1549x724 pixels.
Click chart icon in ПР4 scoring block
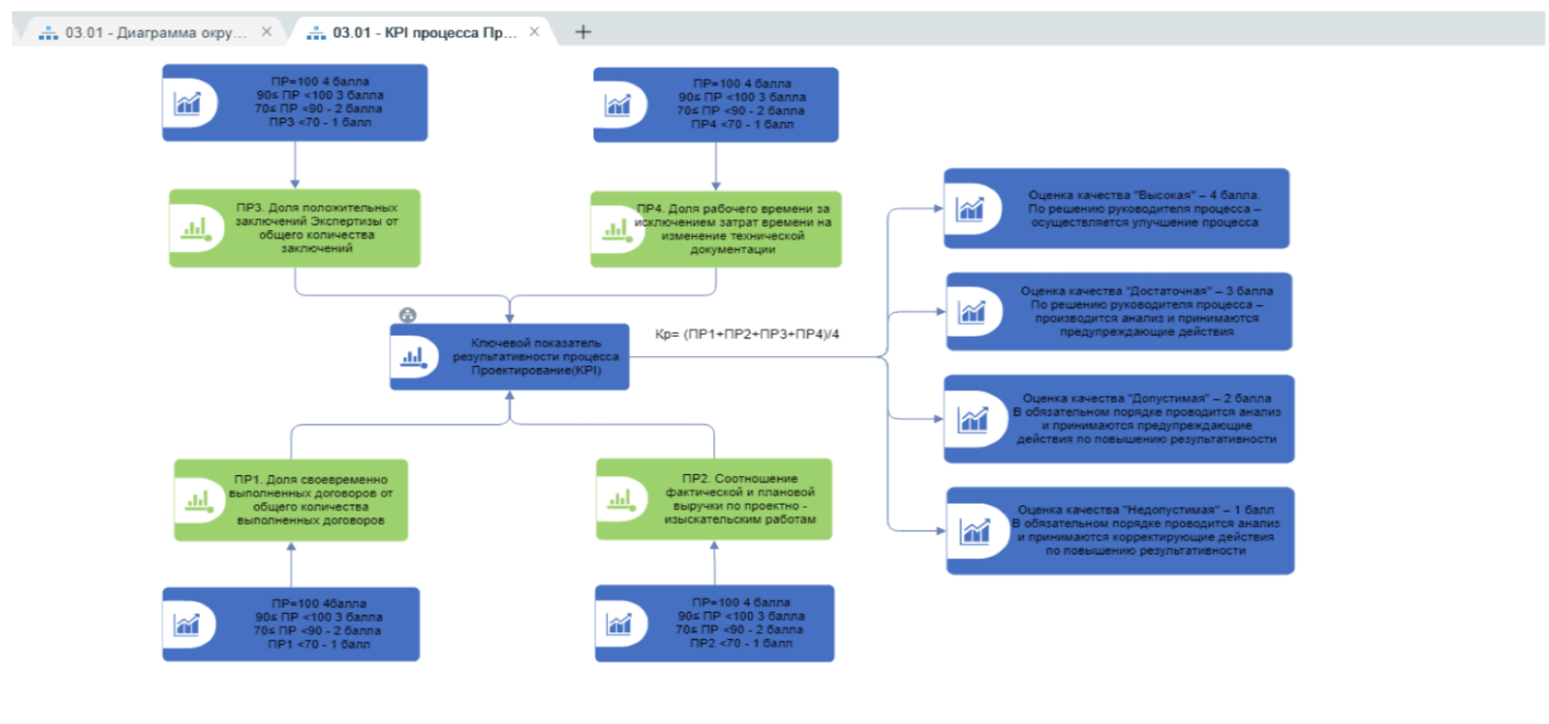point(618,105)
